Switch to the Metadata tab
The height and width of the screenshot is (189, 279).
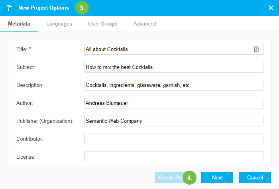click(19, 24)
